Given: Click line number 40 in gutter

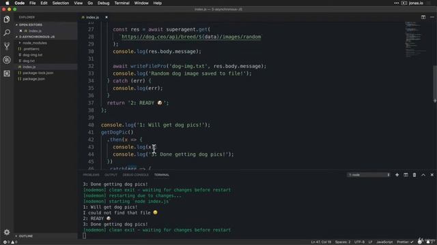Looking at the screenshot, I should tap(91, 125).
